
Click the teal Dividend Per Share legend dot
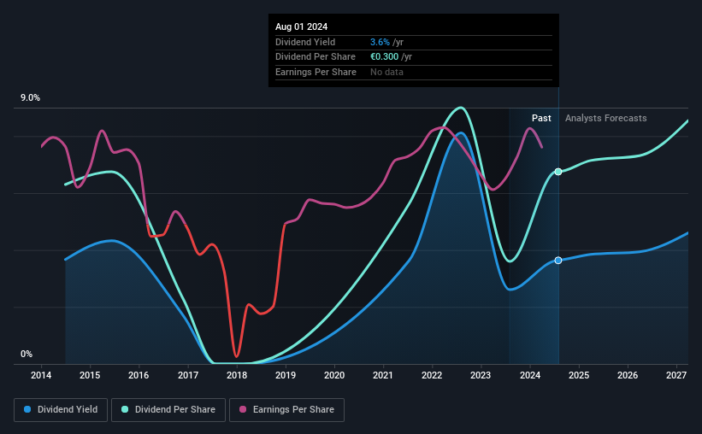(125, 409)
